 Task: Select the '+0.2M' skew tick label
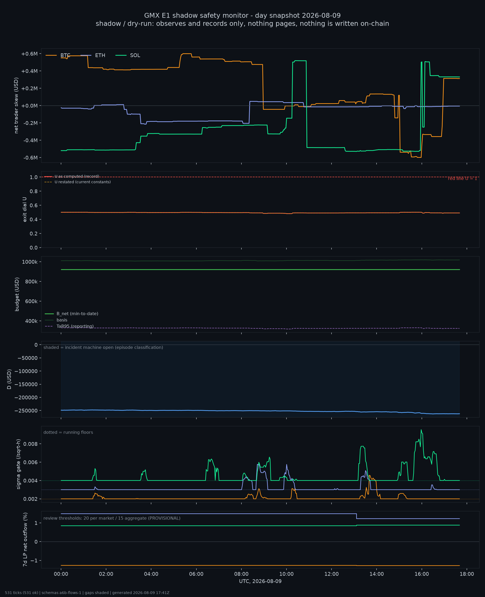29,88
